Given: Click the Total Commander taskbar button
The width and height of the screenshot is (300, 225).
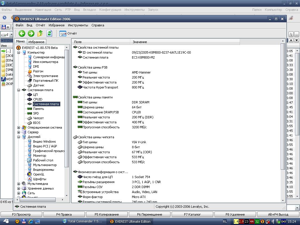Looking at the screenshot, I should 83,221.
